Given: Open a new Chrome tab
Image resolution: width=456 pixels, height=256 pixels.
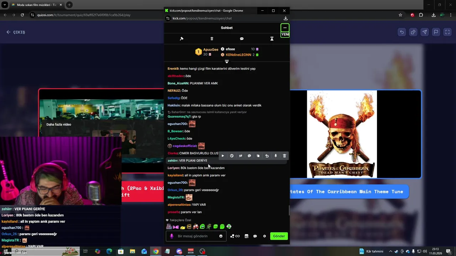Looking at the screenshot, I should pos(69,5).
